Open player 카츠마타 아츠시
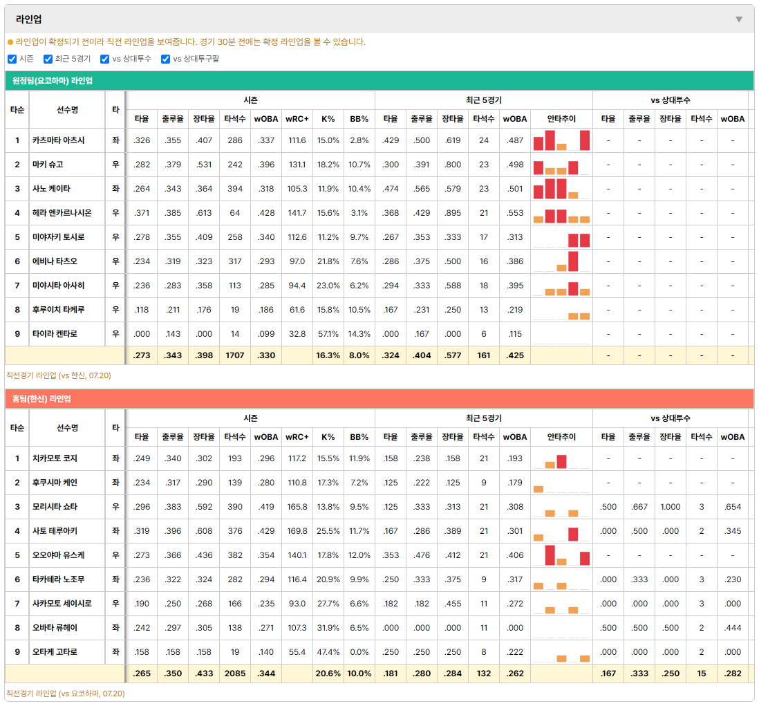759x706 pixels. [x=58, y=140]
